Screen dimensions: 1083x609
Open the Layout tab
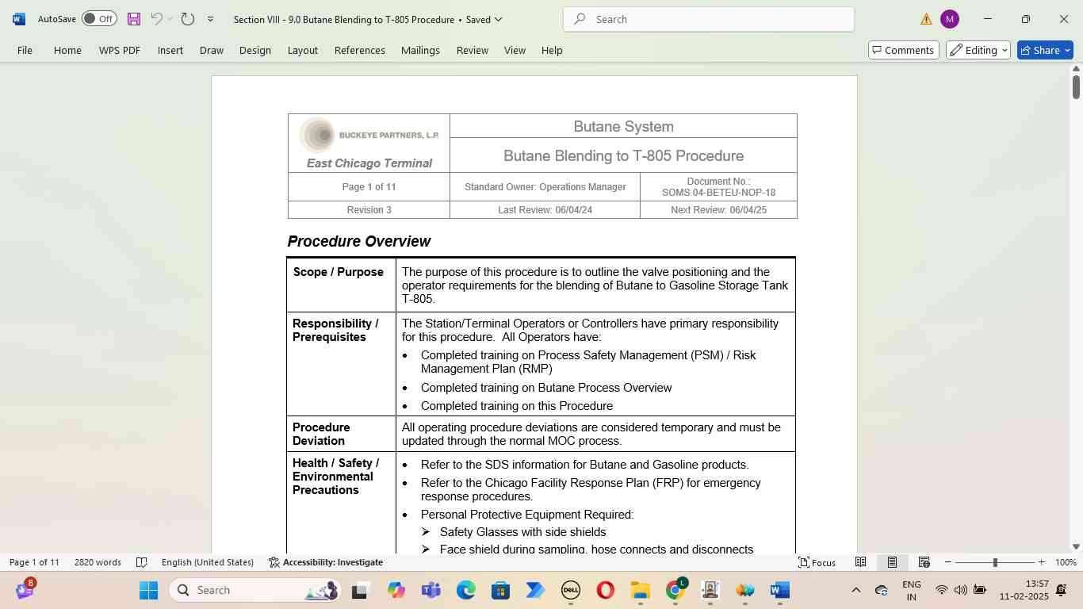(x=303, y=50)
